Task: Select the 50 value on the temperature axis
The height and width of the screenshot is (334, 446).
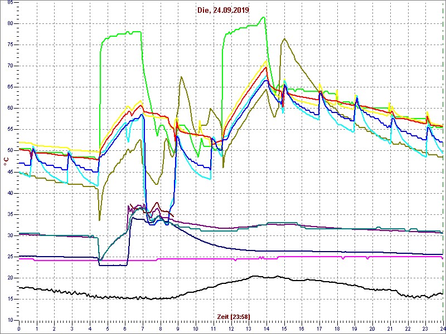Action: pos(9,151)
